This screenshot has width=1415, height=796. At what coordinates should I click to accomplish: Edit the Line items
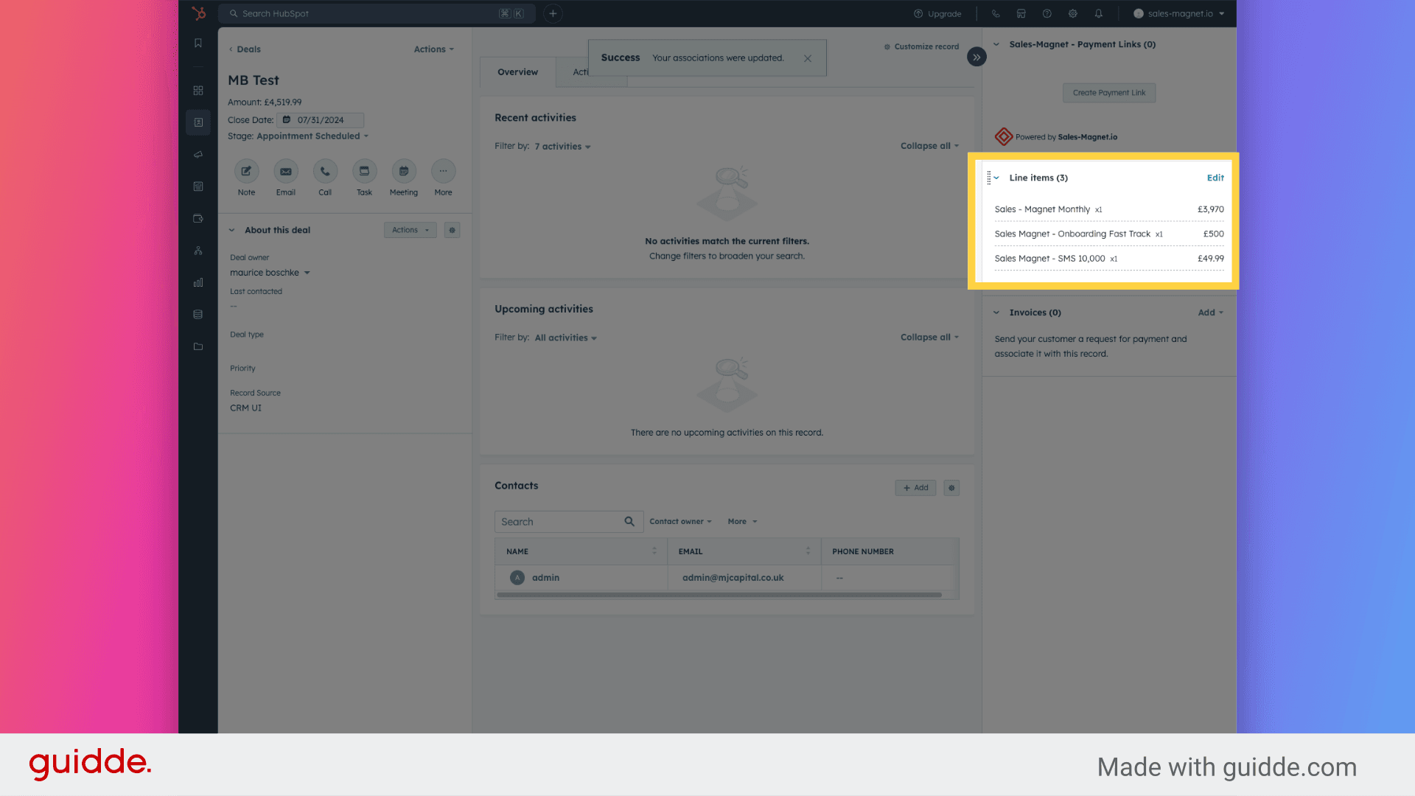tap(1215, 178)
